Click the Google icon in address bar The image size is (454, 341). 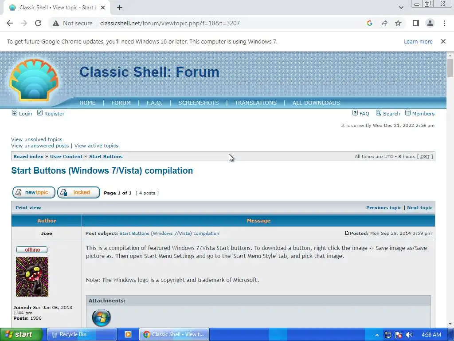click(x=369, y=23)
